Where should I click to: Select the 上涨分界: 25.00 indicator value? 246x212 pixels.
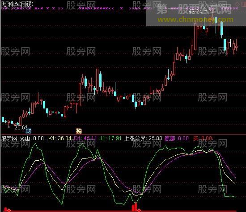[143, 138]
